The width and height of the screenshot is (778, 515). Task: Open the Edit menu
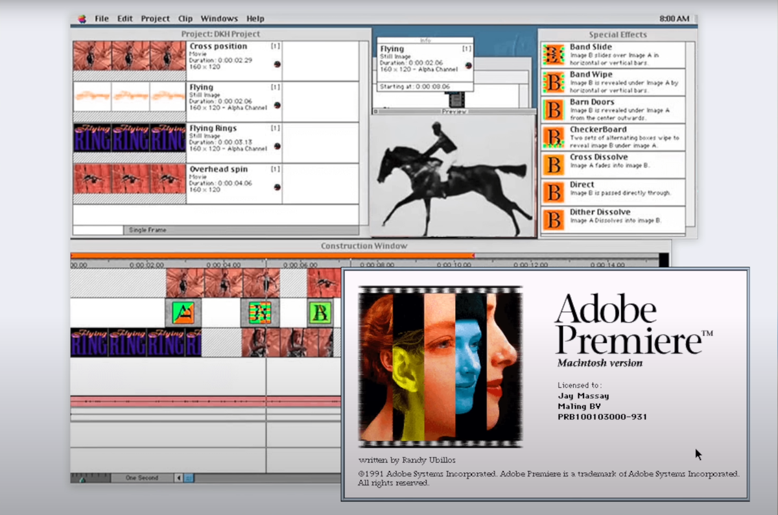tap(125, 19)
